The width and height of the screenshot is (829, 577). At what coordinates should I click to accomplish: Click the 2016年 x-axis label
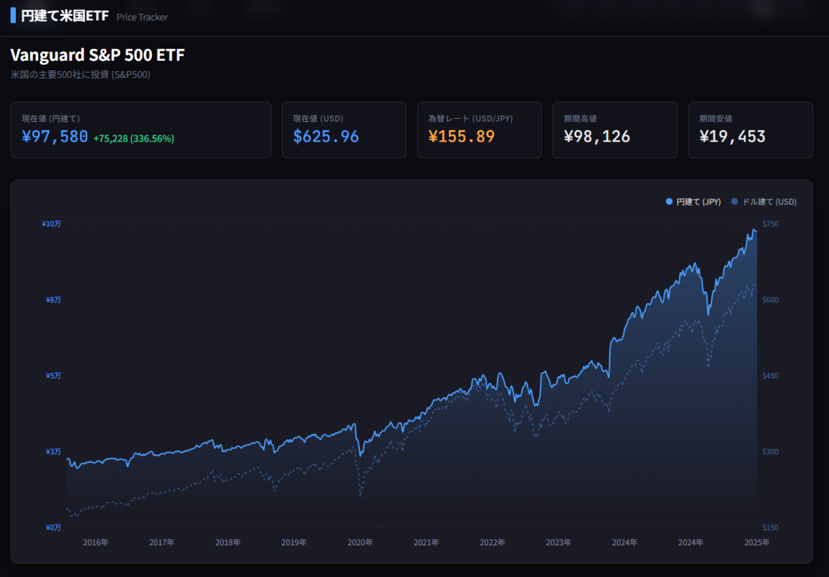pos(95,542)
